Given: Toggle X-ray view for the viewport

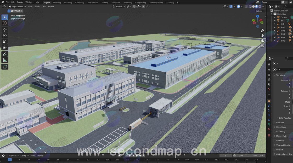Looking at the screenshot, I should (x=245, y=7).
